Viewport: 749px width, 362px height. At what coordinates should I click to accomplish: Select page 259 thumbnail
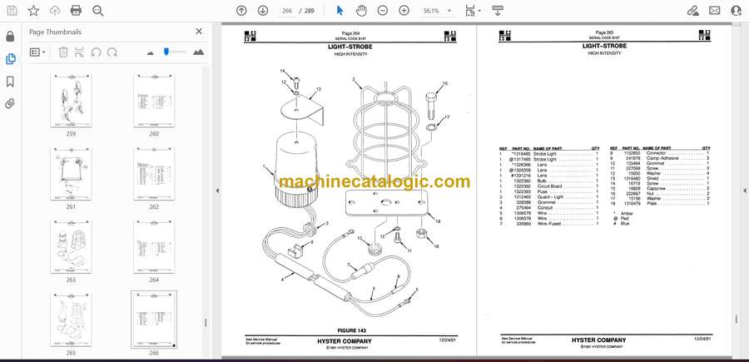pos(71,101)
